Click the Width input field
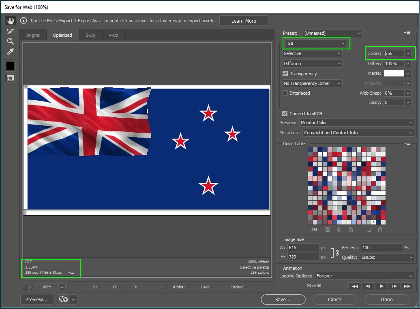420x309 pixels. coord(304,248)
